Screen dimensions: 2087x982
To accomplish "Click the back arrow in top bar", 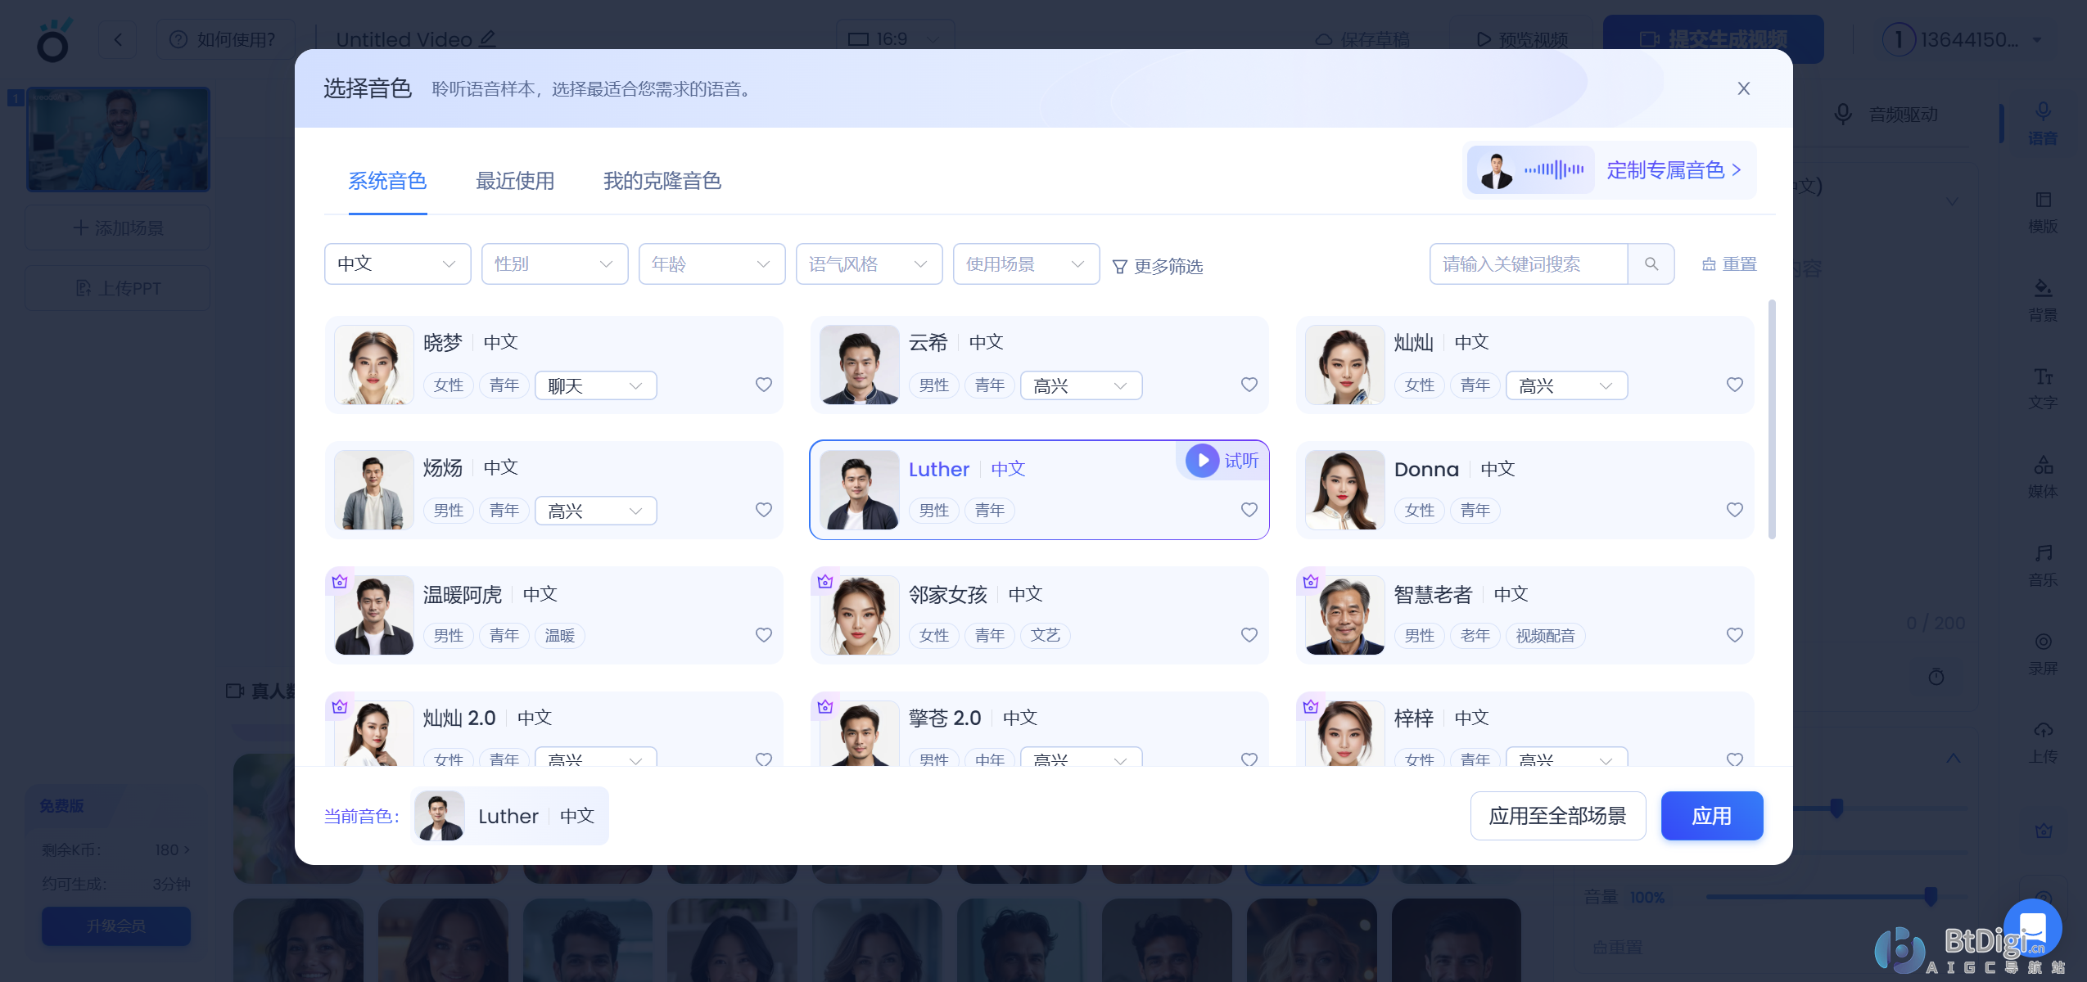I will click(x=117, y=39).
